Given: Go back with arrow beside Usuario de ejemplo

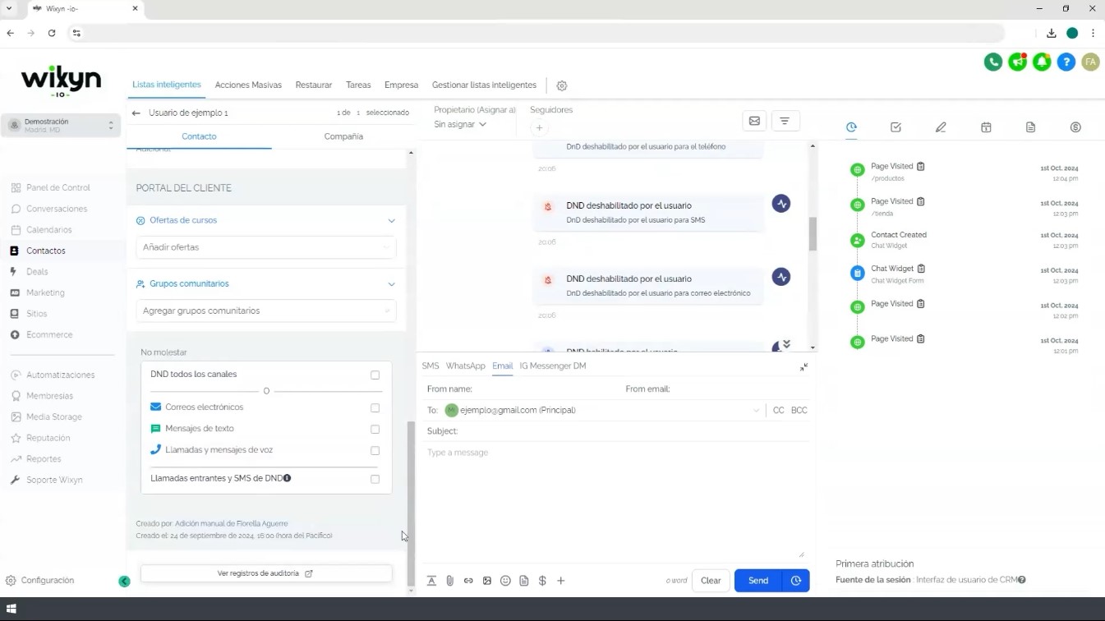Looking at the screenshot, I should [136, 113].
